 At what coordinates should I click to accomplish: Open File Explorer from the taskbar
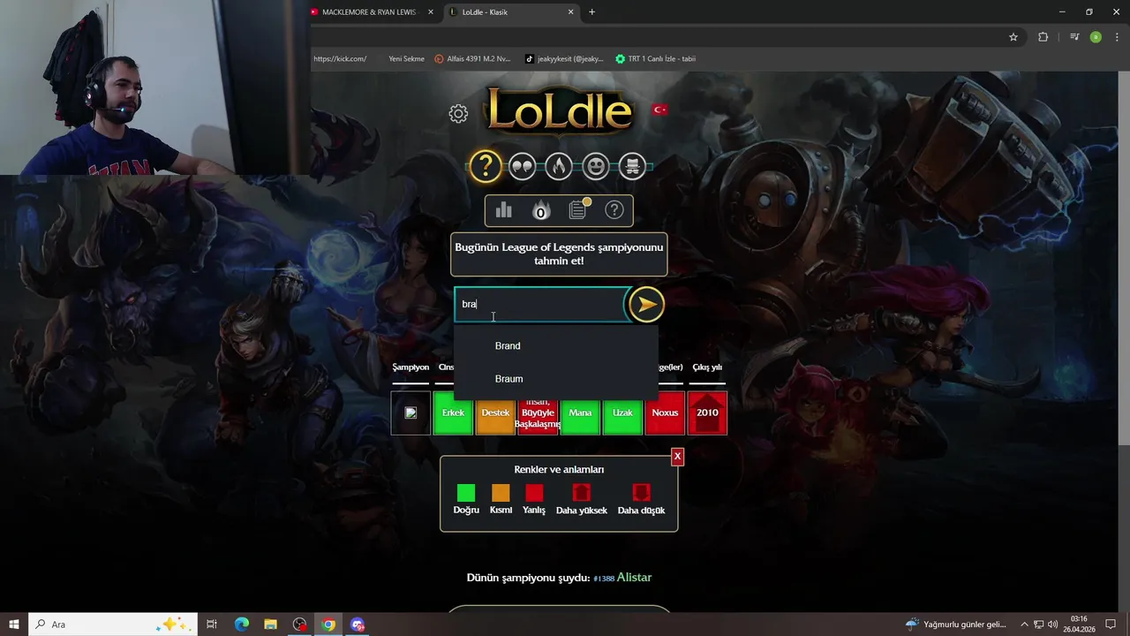(x=270, y=625)
